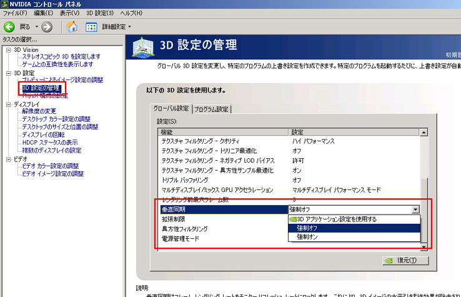
Task: Select the ネガティブ LOD バイアス row
Action: point(289,161)
